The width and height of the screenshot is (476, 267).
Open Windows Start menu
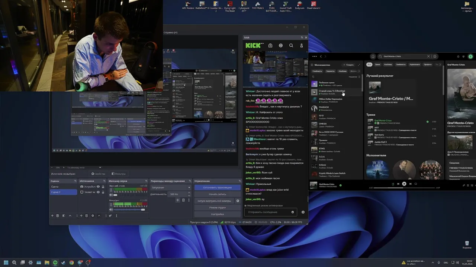tap(6, 263)
